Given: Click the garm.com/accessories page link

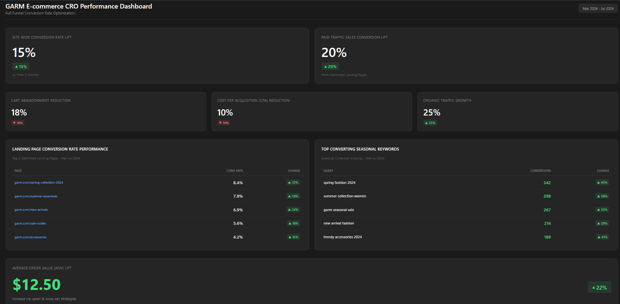Looking at the screenshot, I should pyautogui.click(x=31, y=237).
